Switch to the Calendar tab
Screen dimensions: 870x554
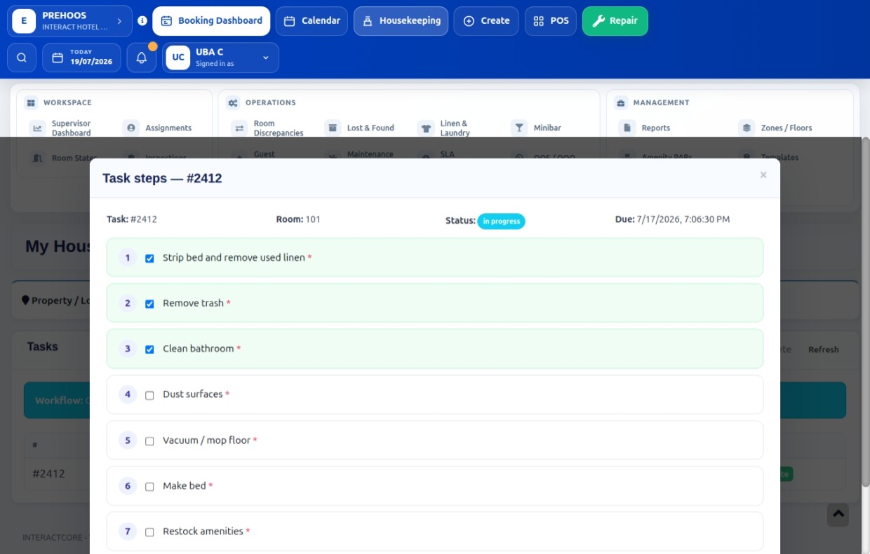coord(312,21)
